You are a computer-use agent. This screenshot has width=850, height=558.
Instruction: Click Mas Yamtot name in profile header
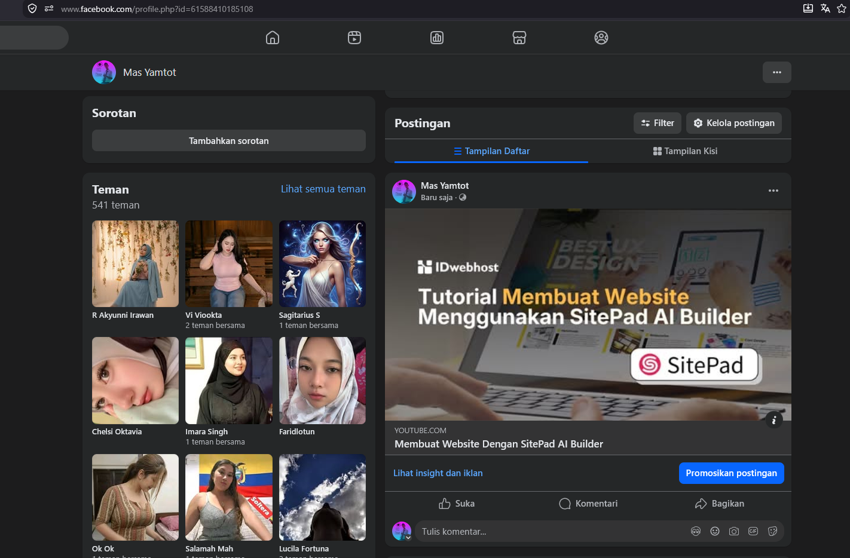pos(149,72)
